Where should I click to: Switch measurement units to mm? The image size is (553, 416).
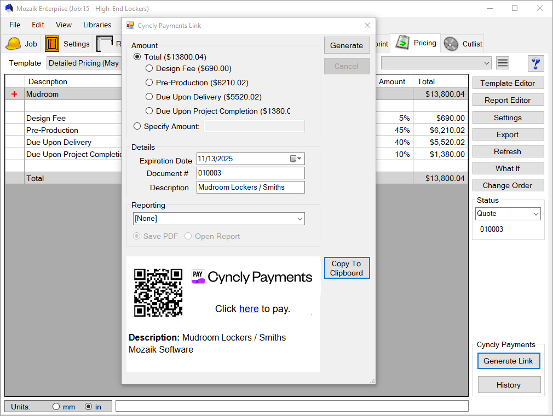coord(56,406)
